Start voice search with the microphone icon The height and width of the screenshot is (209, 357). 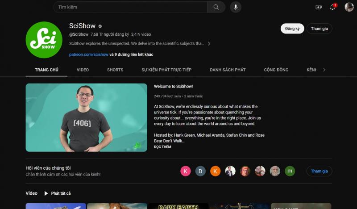(236, 7)
